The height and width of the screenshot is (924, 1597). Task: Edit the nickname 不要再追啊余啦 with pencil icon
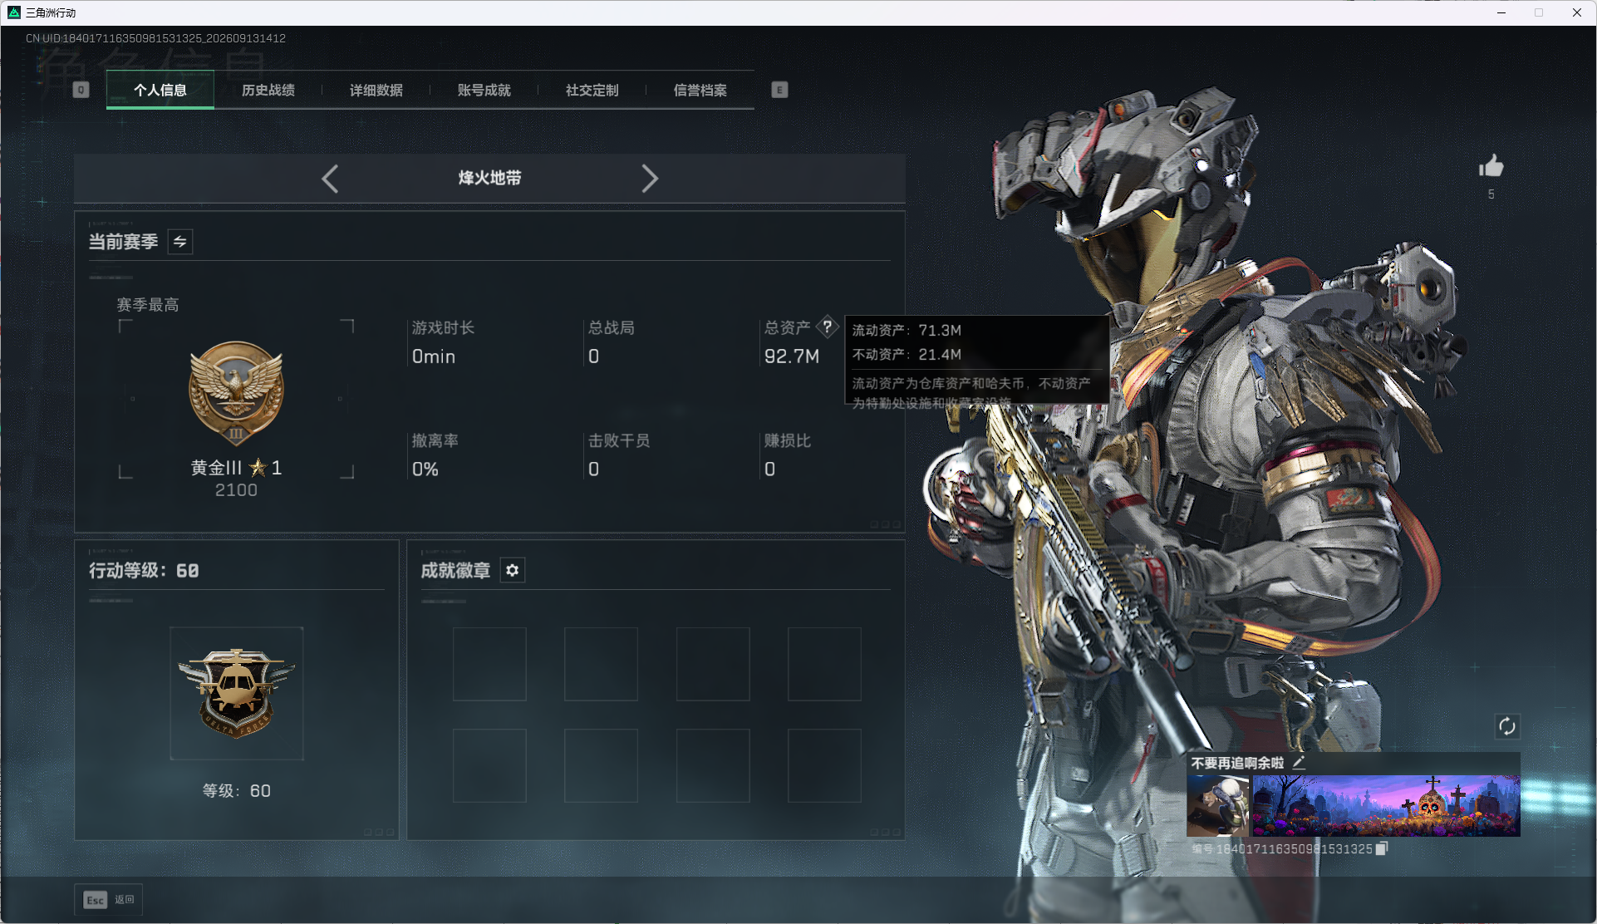click(x=1299, y=762)
